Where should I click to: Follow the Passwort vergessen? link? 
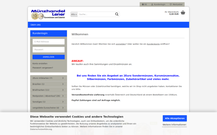pos(43,68)
